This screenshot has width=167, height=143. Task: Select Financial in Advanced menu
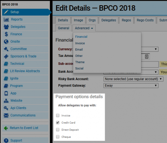pos(81,37)
